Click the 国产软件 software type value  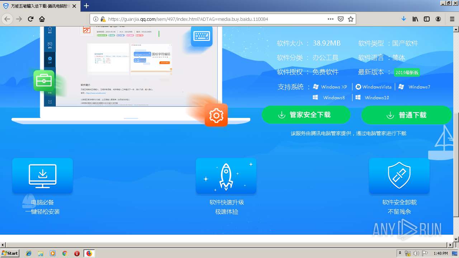[405, 43]
